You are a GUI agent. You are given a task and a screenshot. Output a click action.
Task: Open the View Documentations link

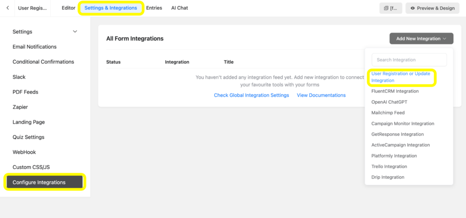click(x=321, y=95)
